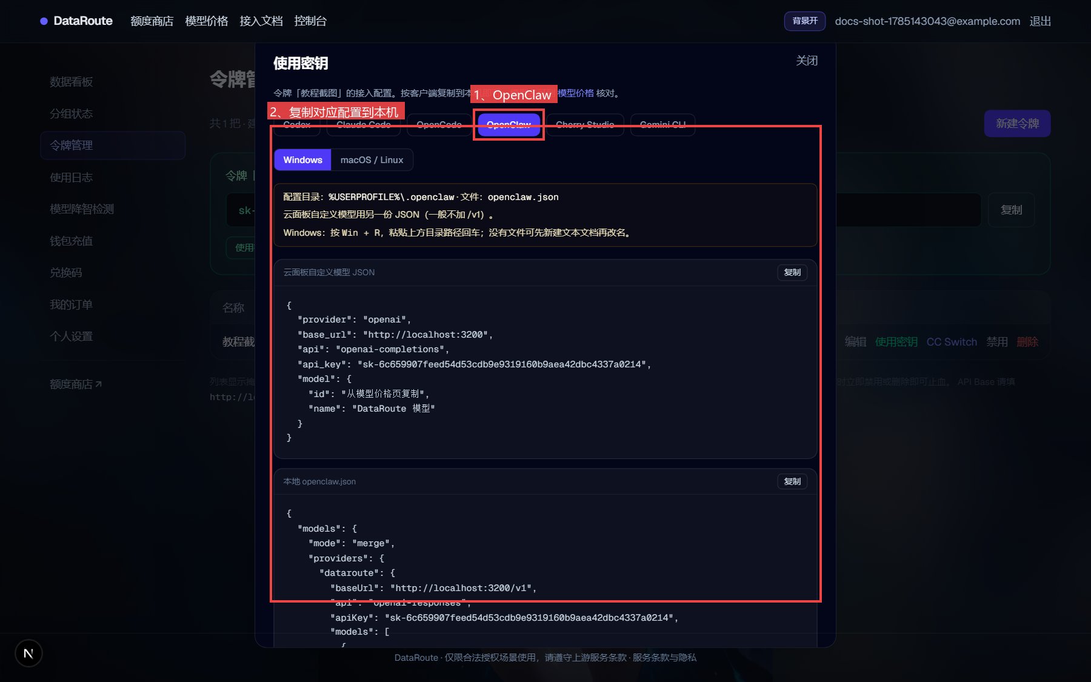Open the Next.js dev tools badge

click(x=28, y=653)
